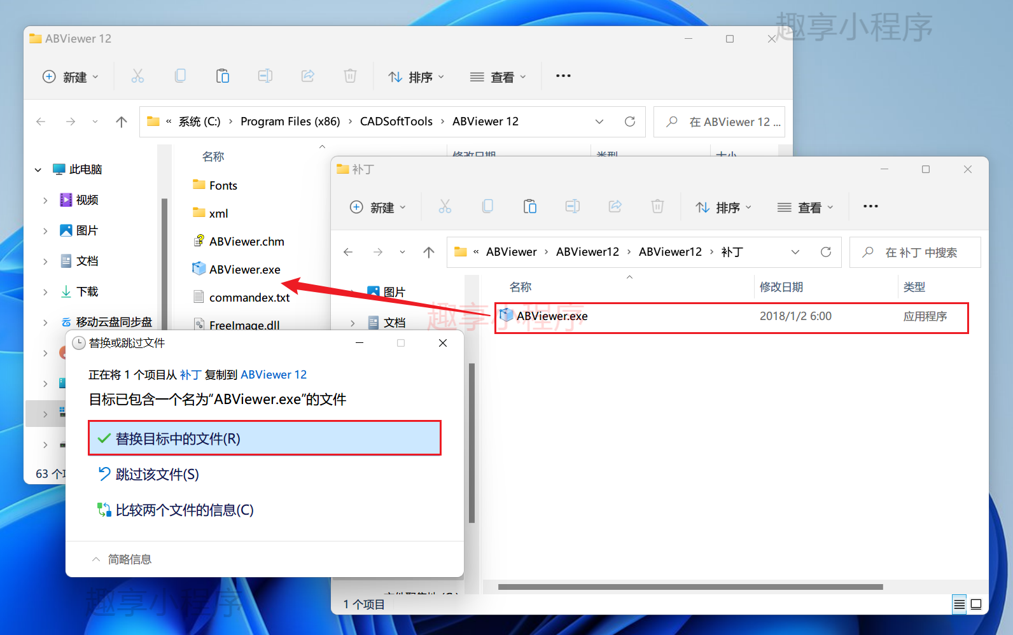Select 移动云盘同步盘 in navigation pane
Image resolution: width=1013 pixels, height=635 pixels.
click(114, 323)
